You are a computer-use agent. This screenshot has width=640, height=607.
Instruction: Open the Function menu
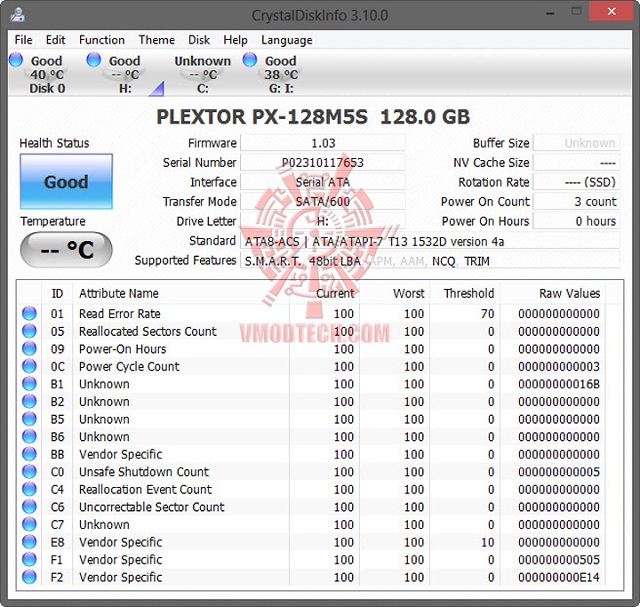[x=101, y=40]
